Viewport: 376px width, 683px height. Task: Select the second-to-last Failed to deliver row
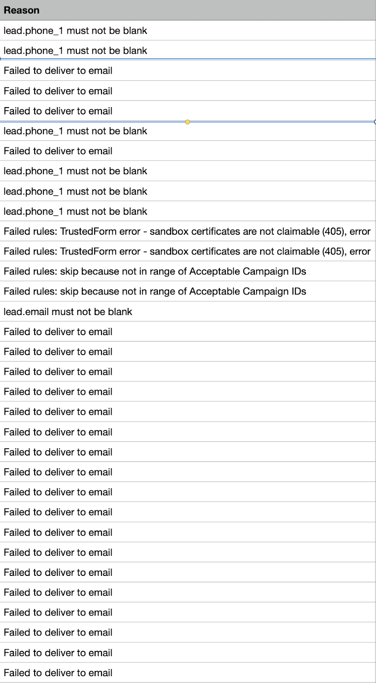click(x=58, y=653)
